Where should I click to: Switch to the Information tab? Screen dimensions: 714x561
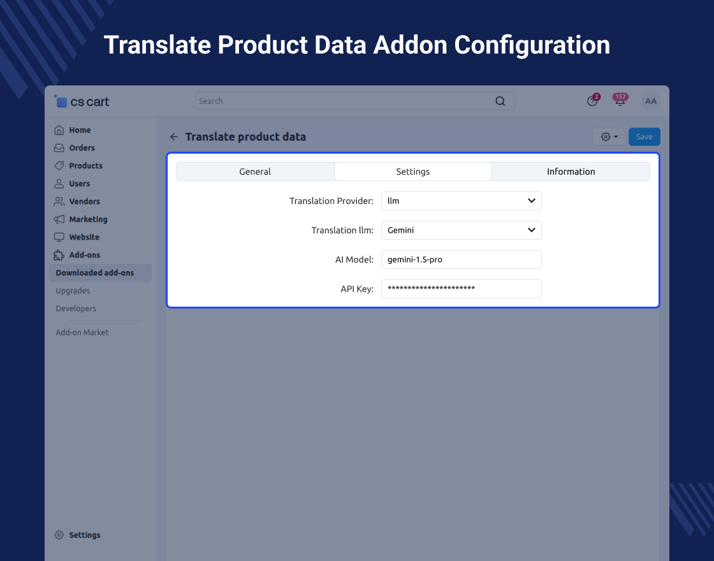[571, 171]
